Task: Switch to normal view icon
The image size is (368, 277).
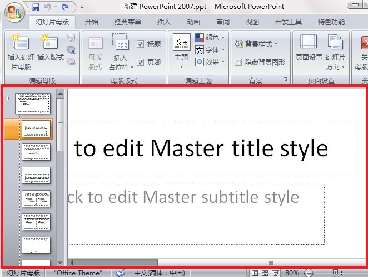Action: (255, 273)
